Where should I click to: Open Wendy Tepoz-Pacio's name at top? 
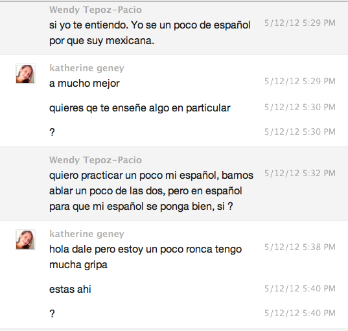tap(95, 10)
